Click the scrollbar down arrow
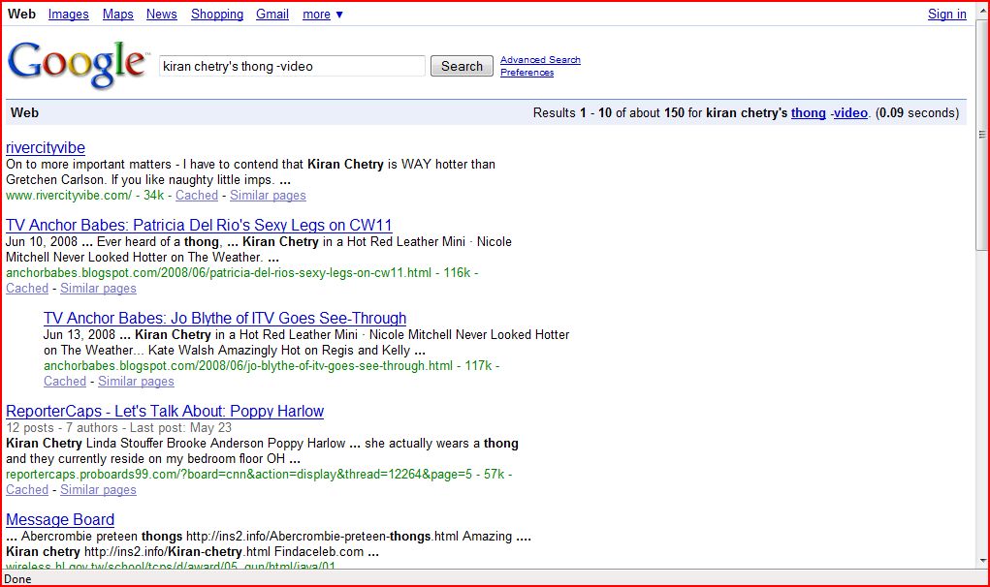 [982, 561]
